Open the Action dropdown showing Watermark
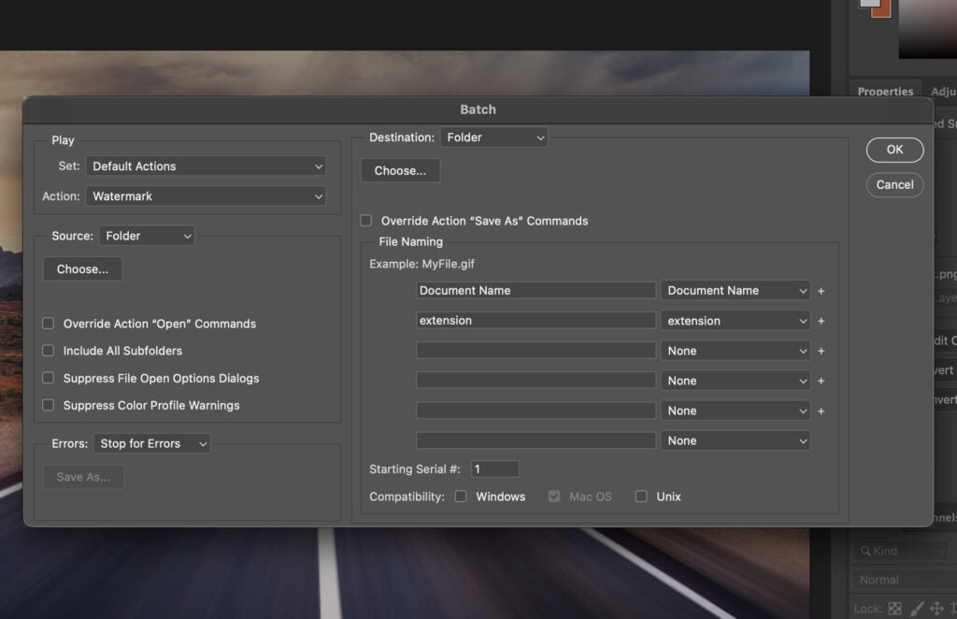Image resolution: width=957 pixels, height=619 pixels. click(x=206, y=196)
